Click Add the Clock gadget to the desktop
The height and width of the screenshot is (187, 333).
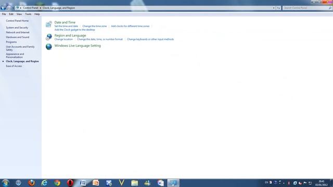tap(74, 30)
